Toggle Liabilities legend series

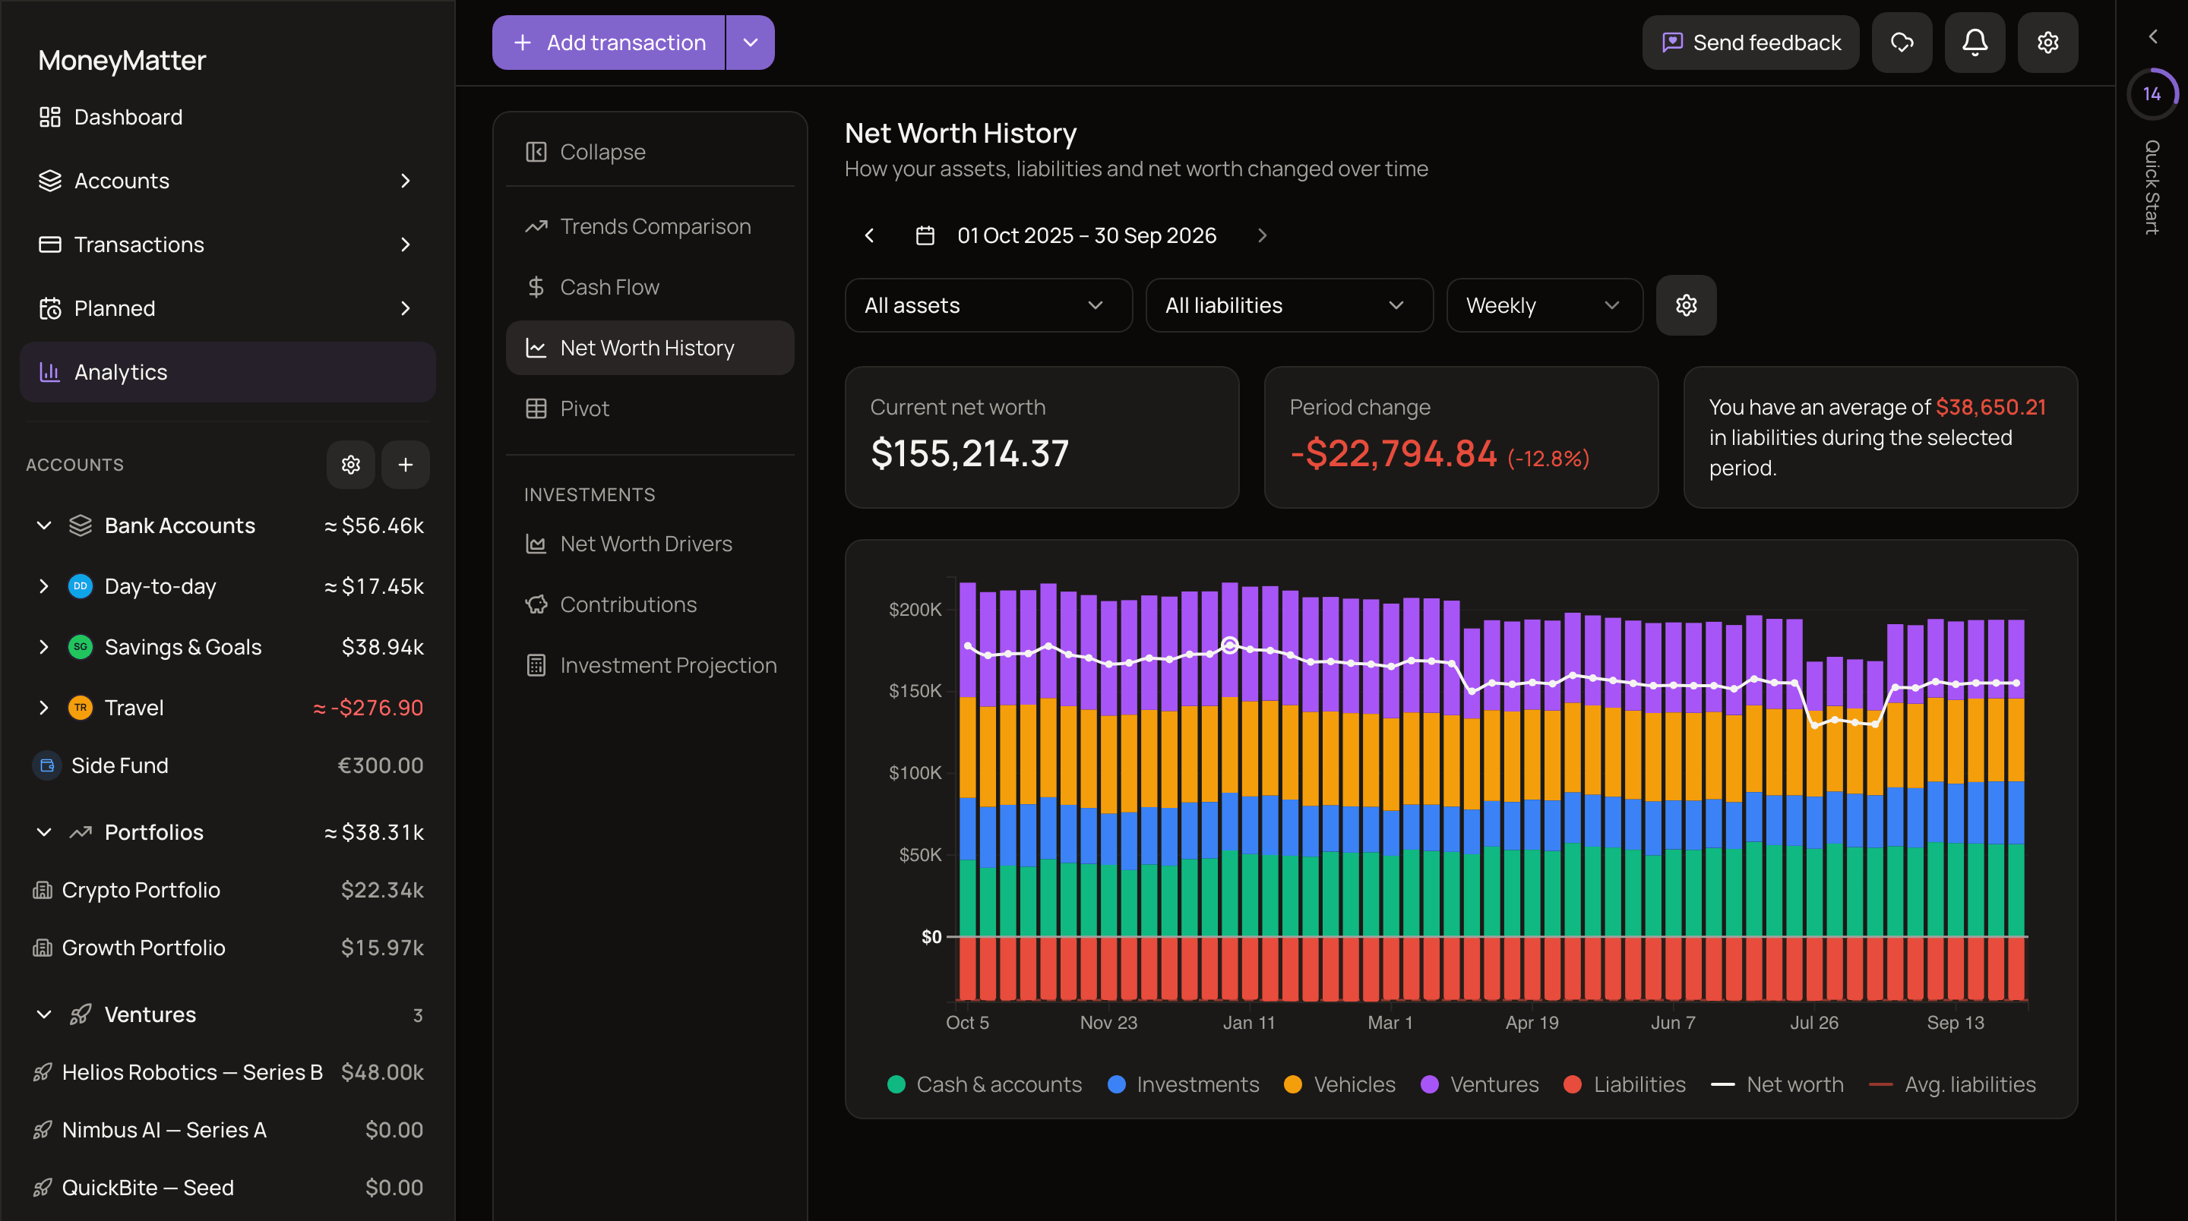[1624, 1084]
